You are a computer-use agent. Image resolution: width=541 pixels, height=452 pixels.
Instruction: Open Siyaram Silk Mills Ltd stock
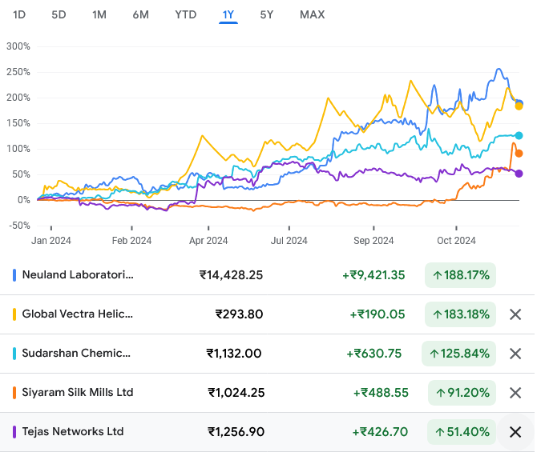click(78, 393)
